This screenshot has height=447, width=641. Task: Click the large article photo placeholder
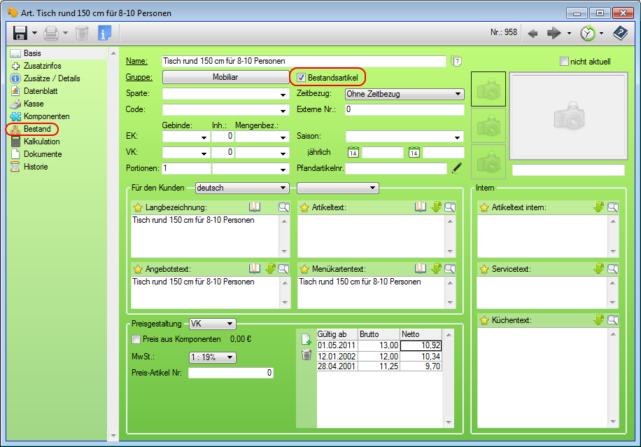[568, 117]
